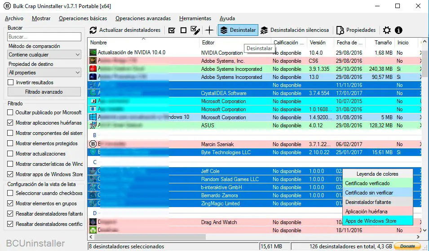This screenshot has height=251, width=429.
Task: Uncheck Mostrar aplicaciones huérfanas
Action: pos(10,123)
